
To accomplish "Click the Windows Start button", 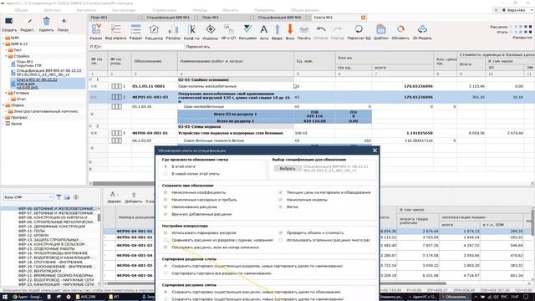I will 5,297.
